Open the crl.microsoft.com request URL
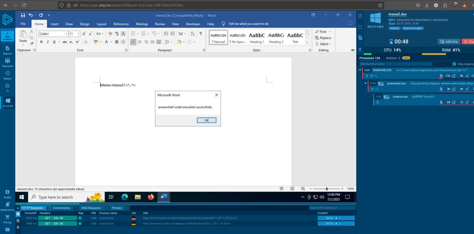The image size is (474, 234). click(x=190, y=218)
